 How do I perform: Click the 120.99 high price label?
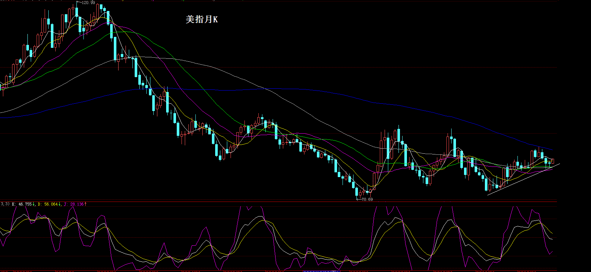tap(88, 3)
